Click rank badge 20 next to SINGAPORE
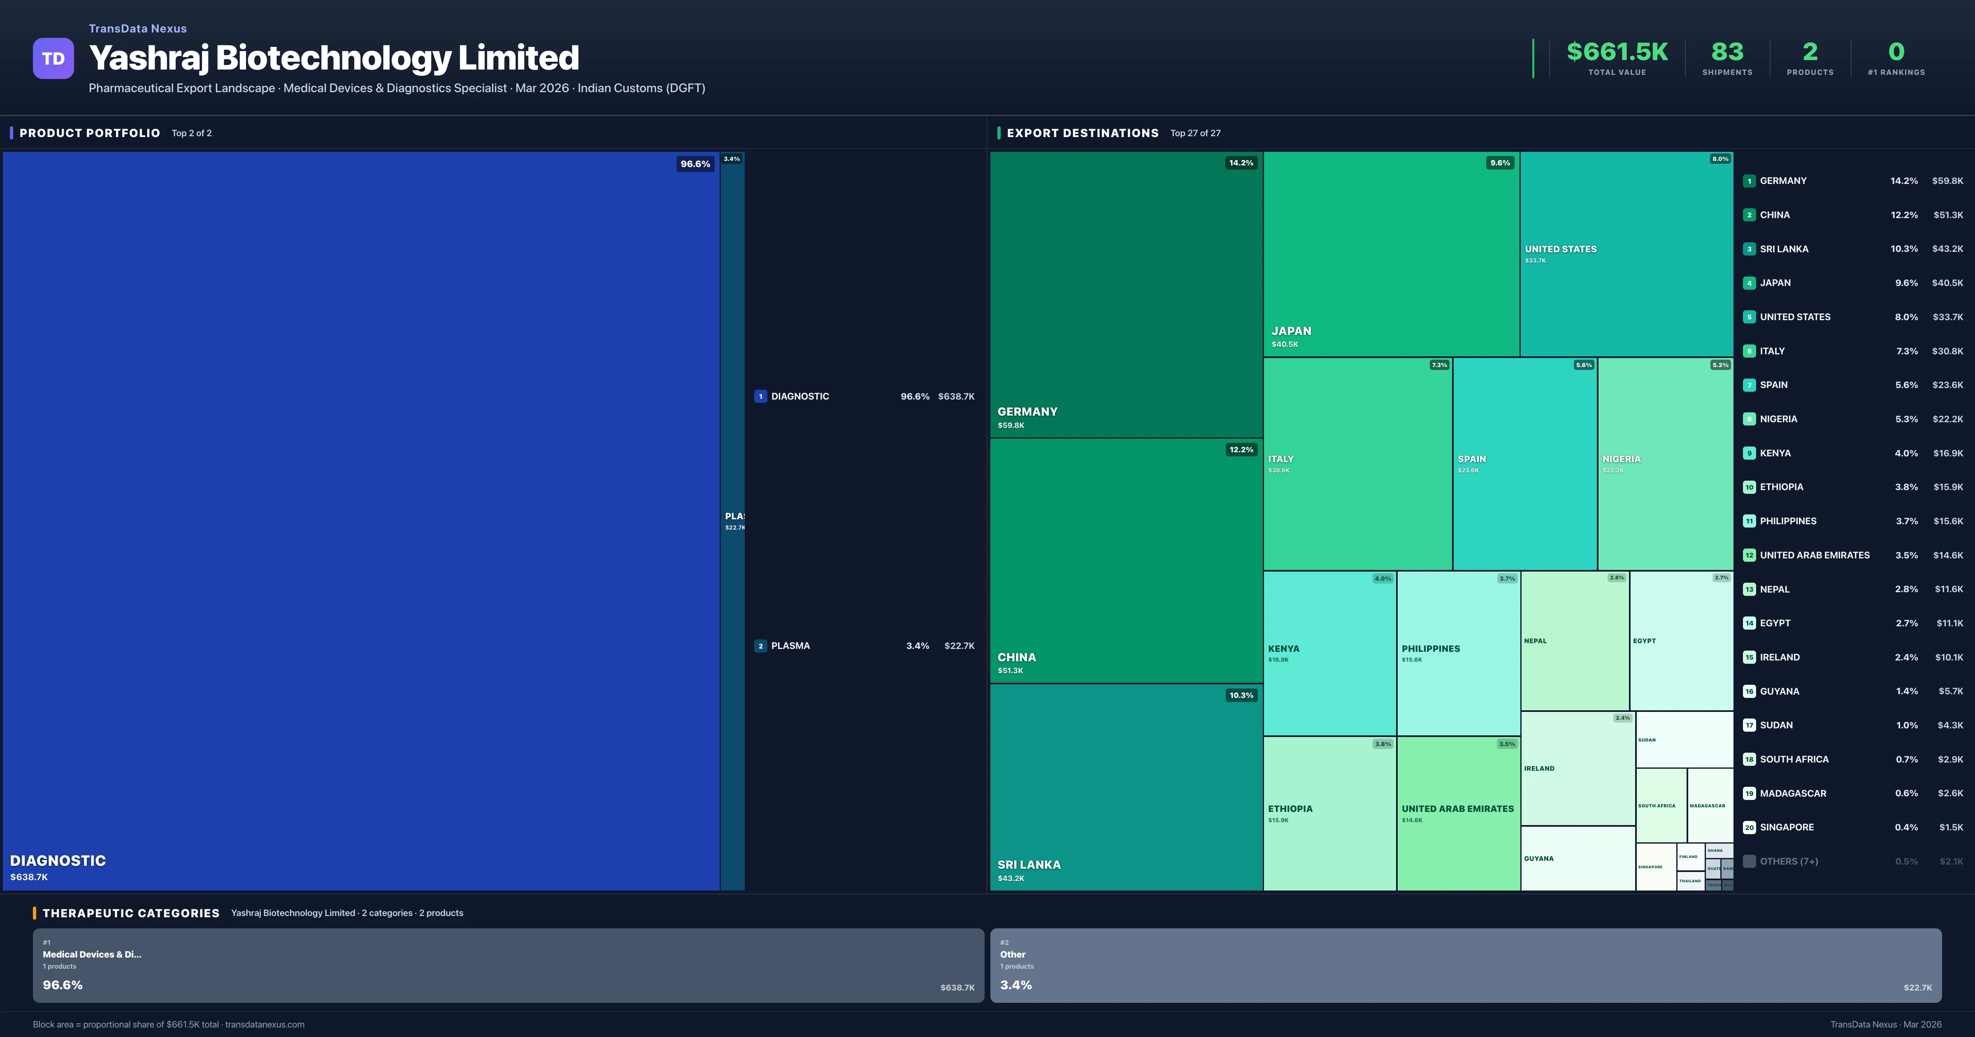This screenshot has height=1037, width=1975. 1749,828
